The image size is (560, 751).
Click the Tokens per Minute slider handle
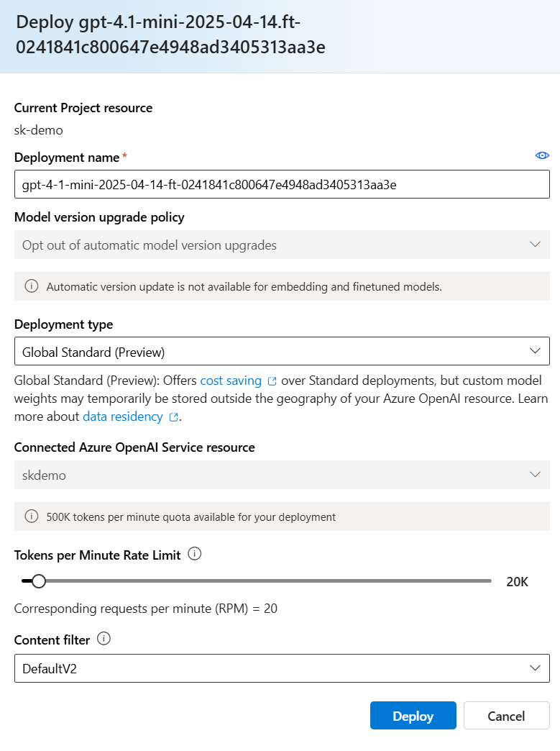click(x=39, y=581)
